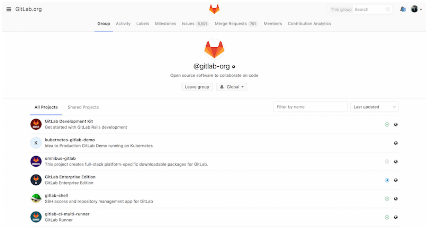Click 'Idea to Production GitLab Demo' description

click(99, 146)
